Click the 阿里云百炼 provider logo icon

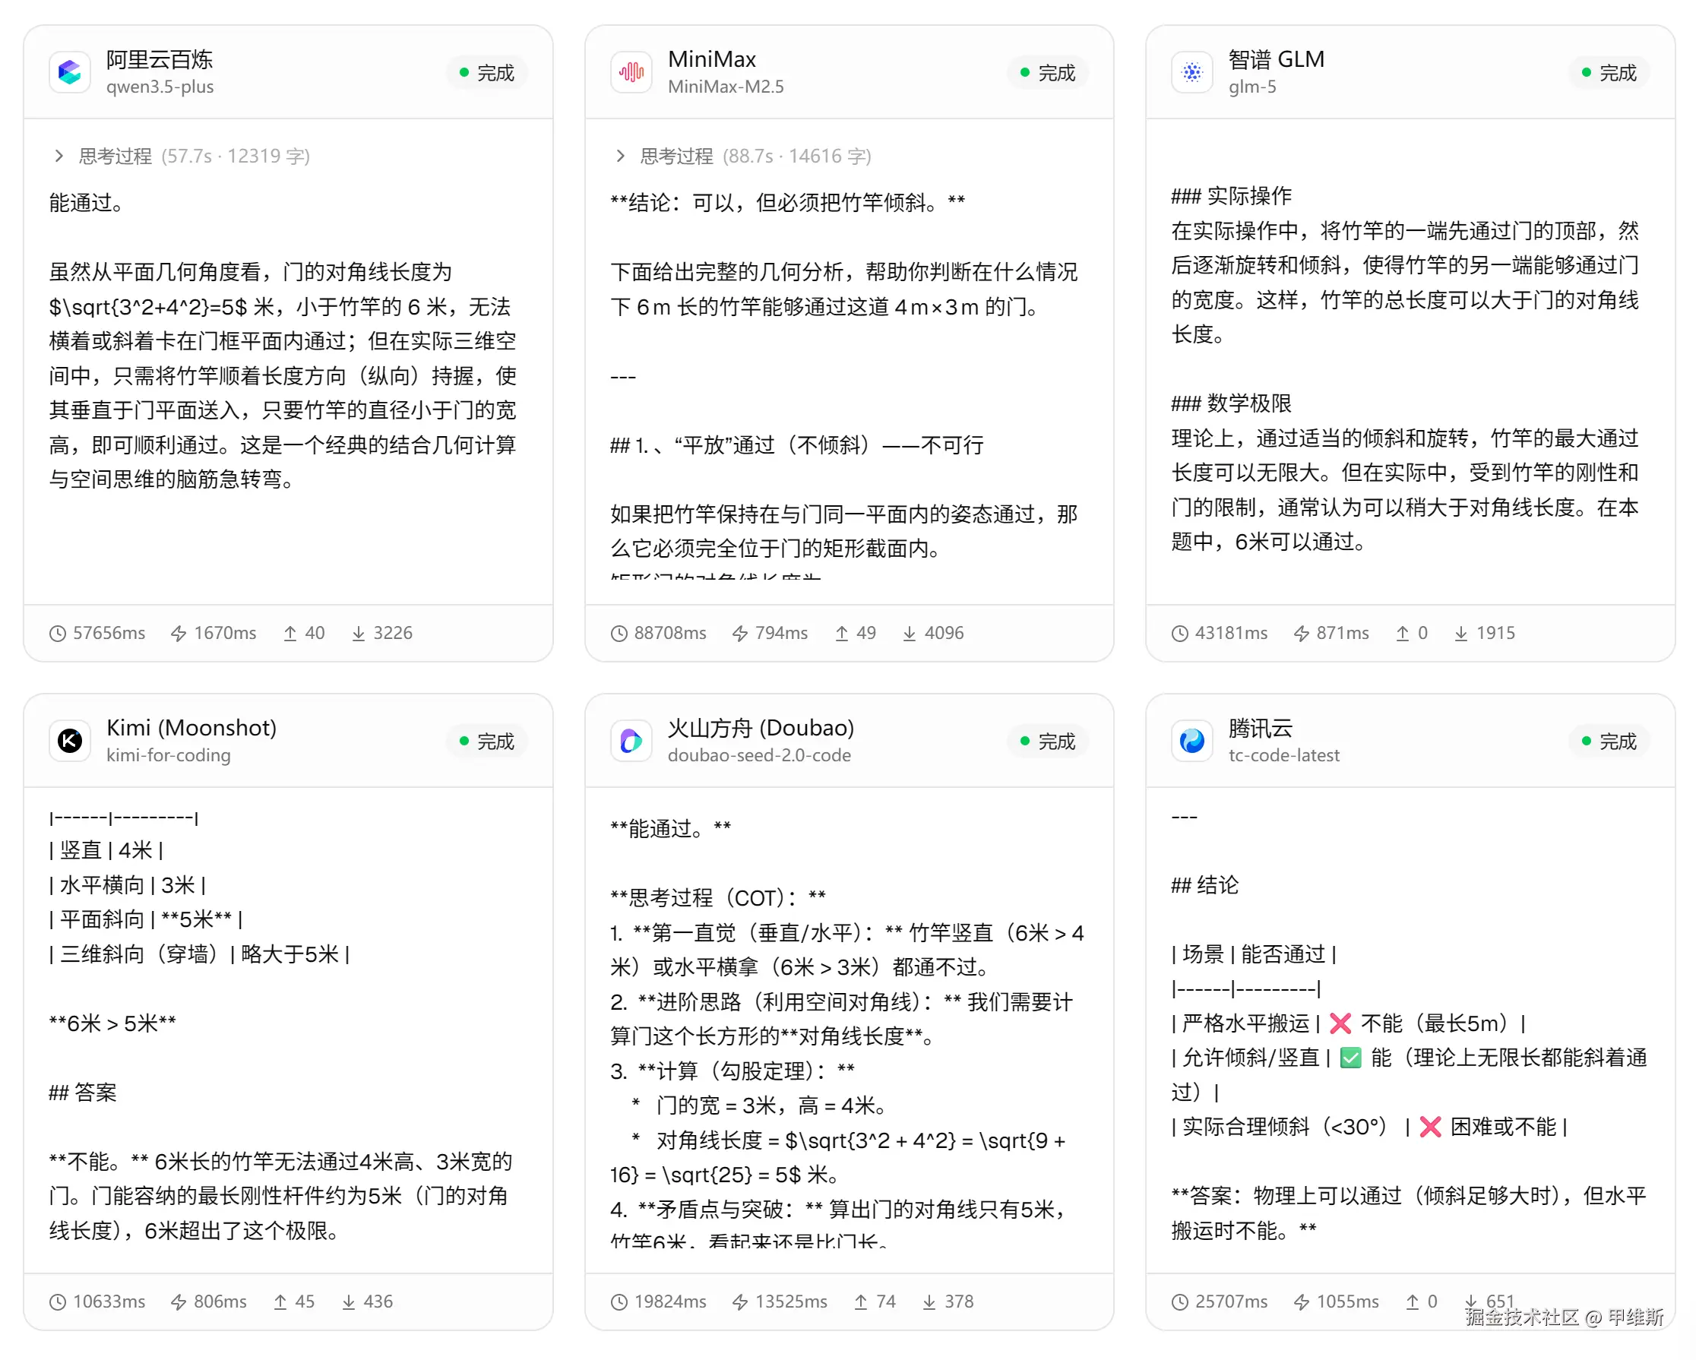[x=69, y=72]
